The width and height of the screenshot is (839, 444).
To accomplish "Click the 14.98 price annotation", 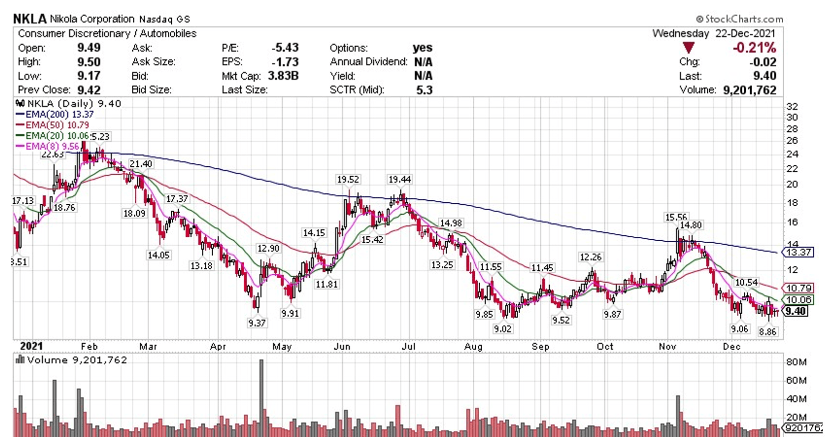I will coord(451,223).
